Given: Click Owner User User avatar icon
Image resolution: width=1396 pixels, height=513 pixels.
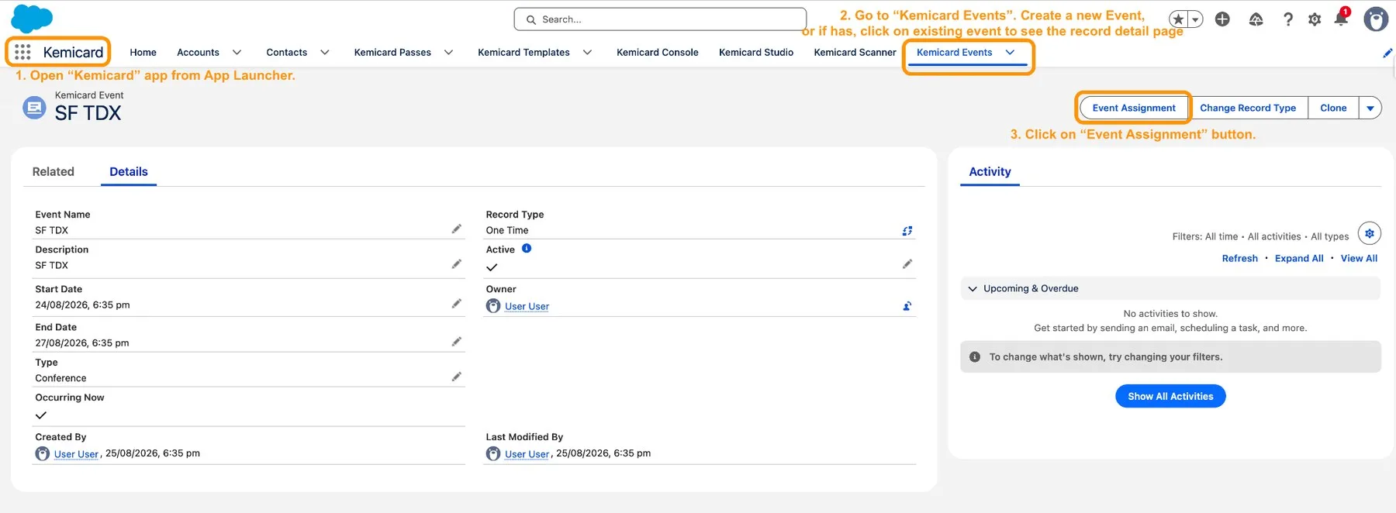Looking at the screenshot, I should [493, 306].
